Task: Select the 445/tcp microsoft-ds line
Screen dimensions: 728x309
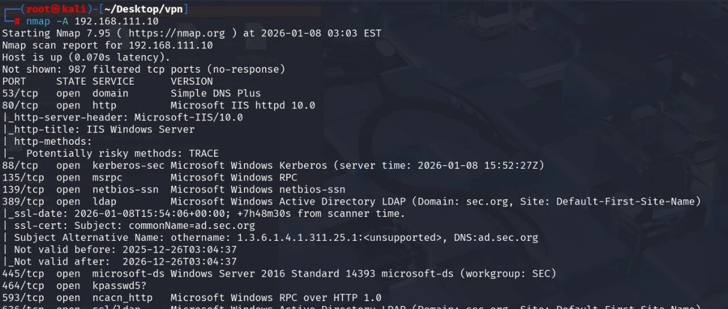Action: click(279, 273)
